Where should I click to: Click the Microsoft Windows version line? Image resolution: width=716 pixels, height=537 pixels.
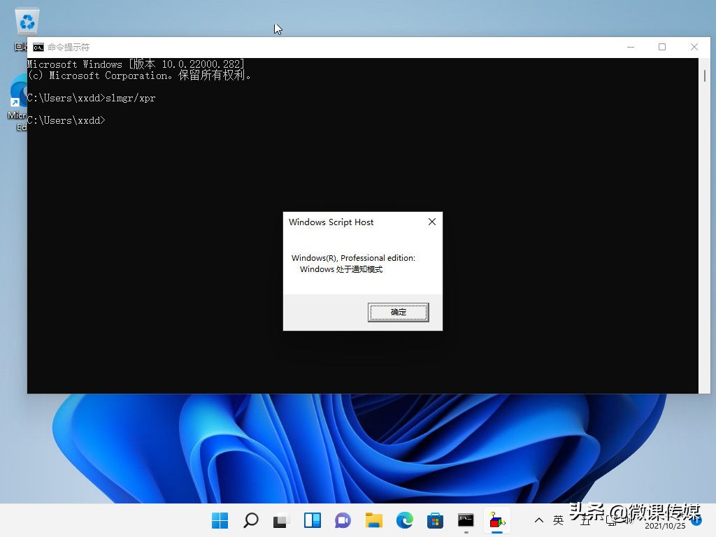click(136, 64)
